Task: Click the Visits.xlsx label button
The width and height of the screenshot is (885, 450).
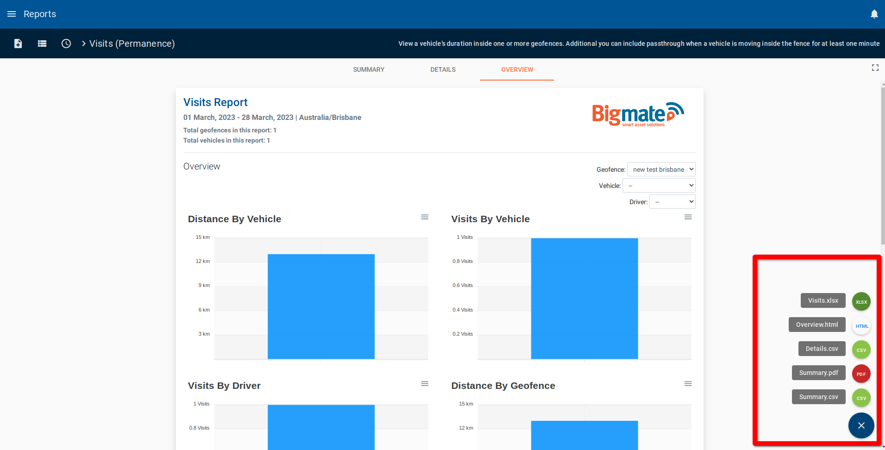Action: coord(823,300)
